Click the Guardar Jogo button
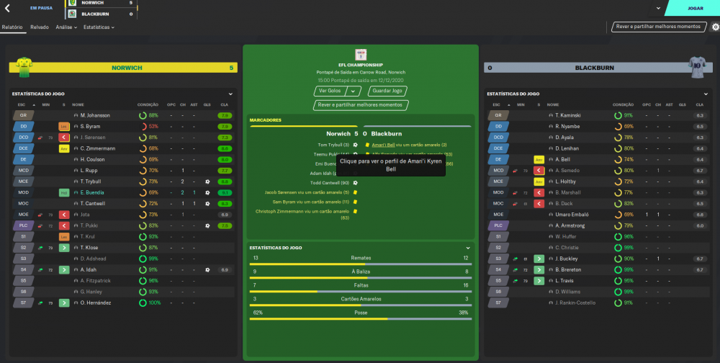The height and width of the screenshot is (363, 720). click(x=387, y=91)
